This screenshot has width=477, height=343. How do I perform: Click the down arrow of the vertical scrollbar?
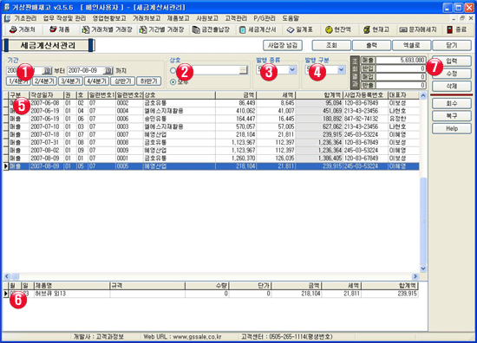pos(423,269)
